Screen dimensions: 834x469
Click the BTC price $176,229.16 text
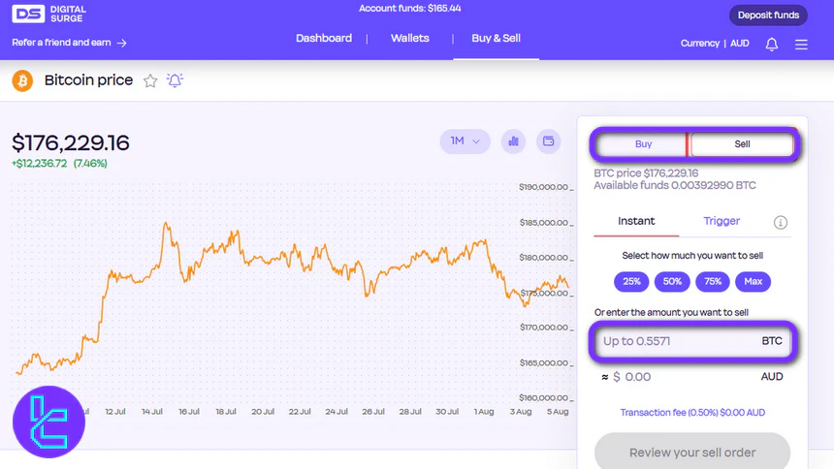pyautogui.click(x=646, y=173)
